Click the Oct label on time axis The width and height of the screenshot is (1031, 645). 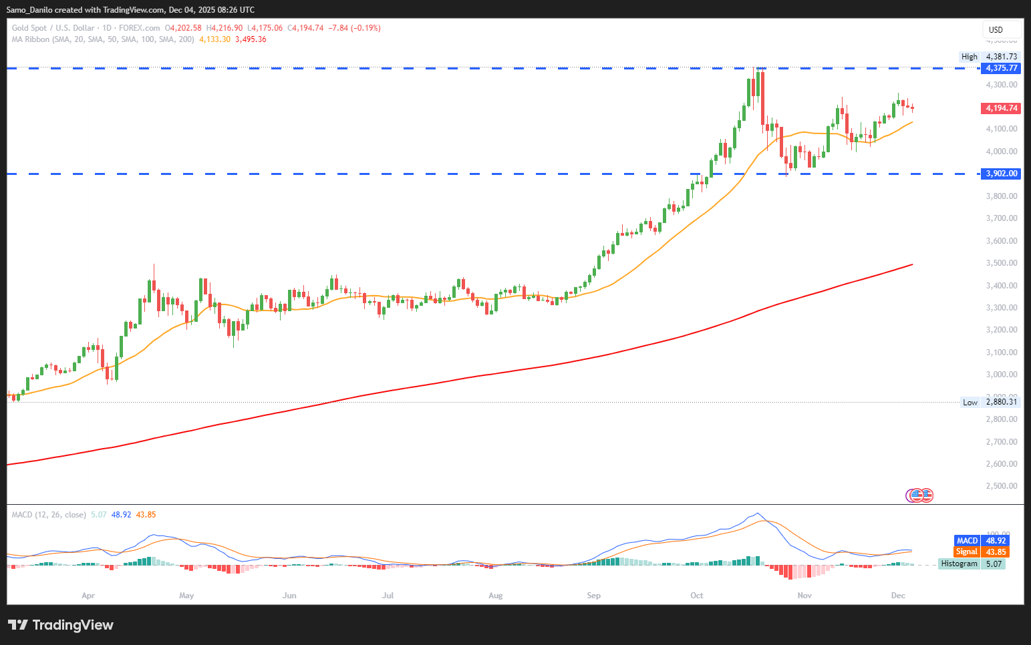pyautogui.click(x=697, y=596)
